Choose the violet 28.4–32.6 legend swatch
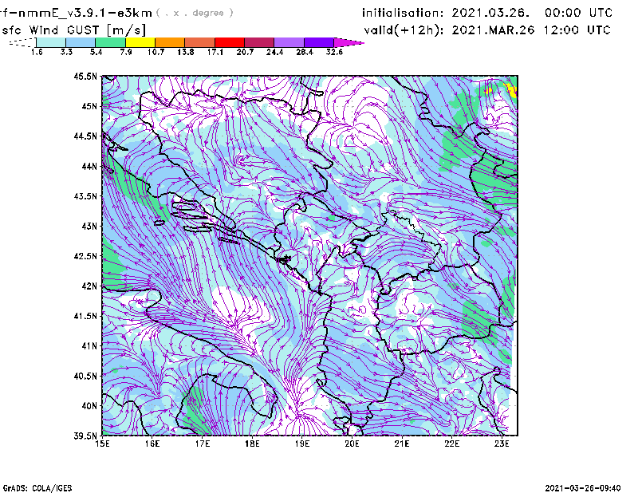The width and height of the screenshot is (638, 493). pyautogui.click(x=319, y=42)
